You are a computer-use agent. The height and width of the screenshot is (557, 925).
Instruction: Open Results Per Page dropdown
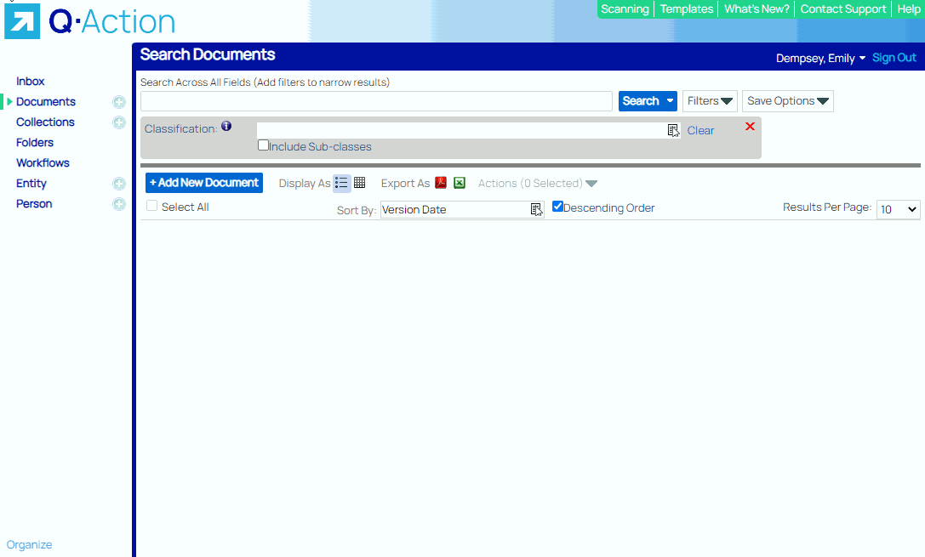tap(898, 209)
